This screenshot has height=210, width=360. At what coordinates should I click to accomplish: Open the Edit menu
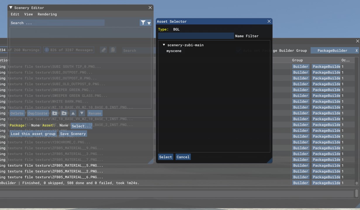[15, 14]
